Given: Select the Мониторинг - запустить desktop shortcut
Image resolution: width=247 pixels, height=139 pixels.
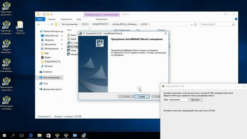Looking at the screenshot, I should (7, 84).
